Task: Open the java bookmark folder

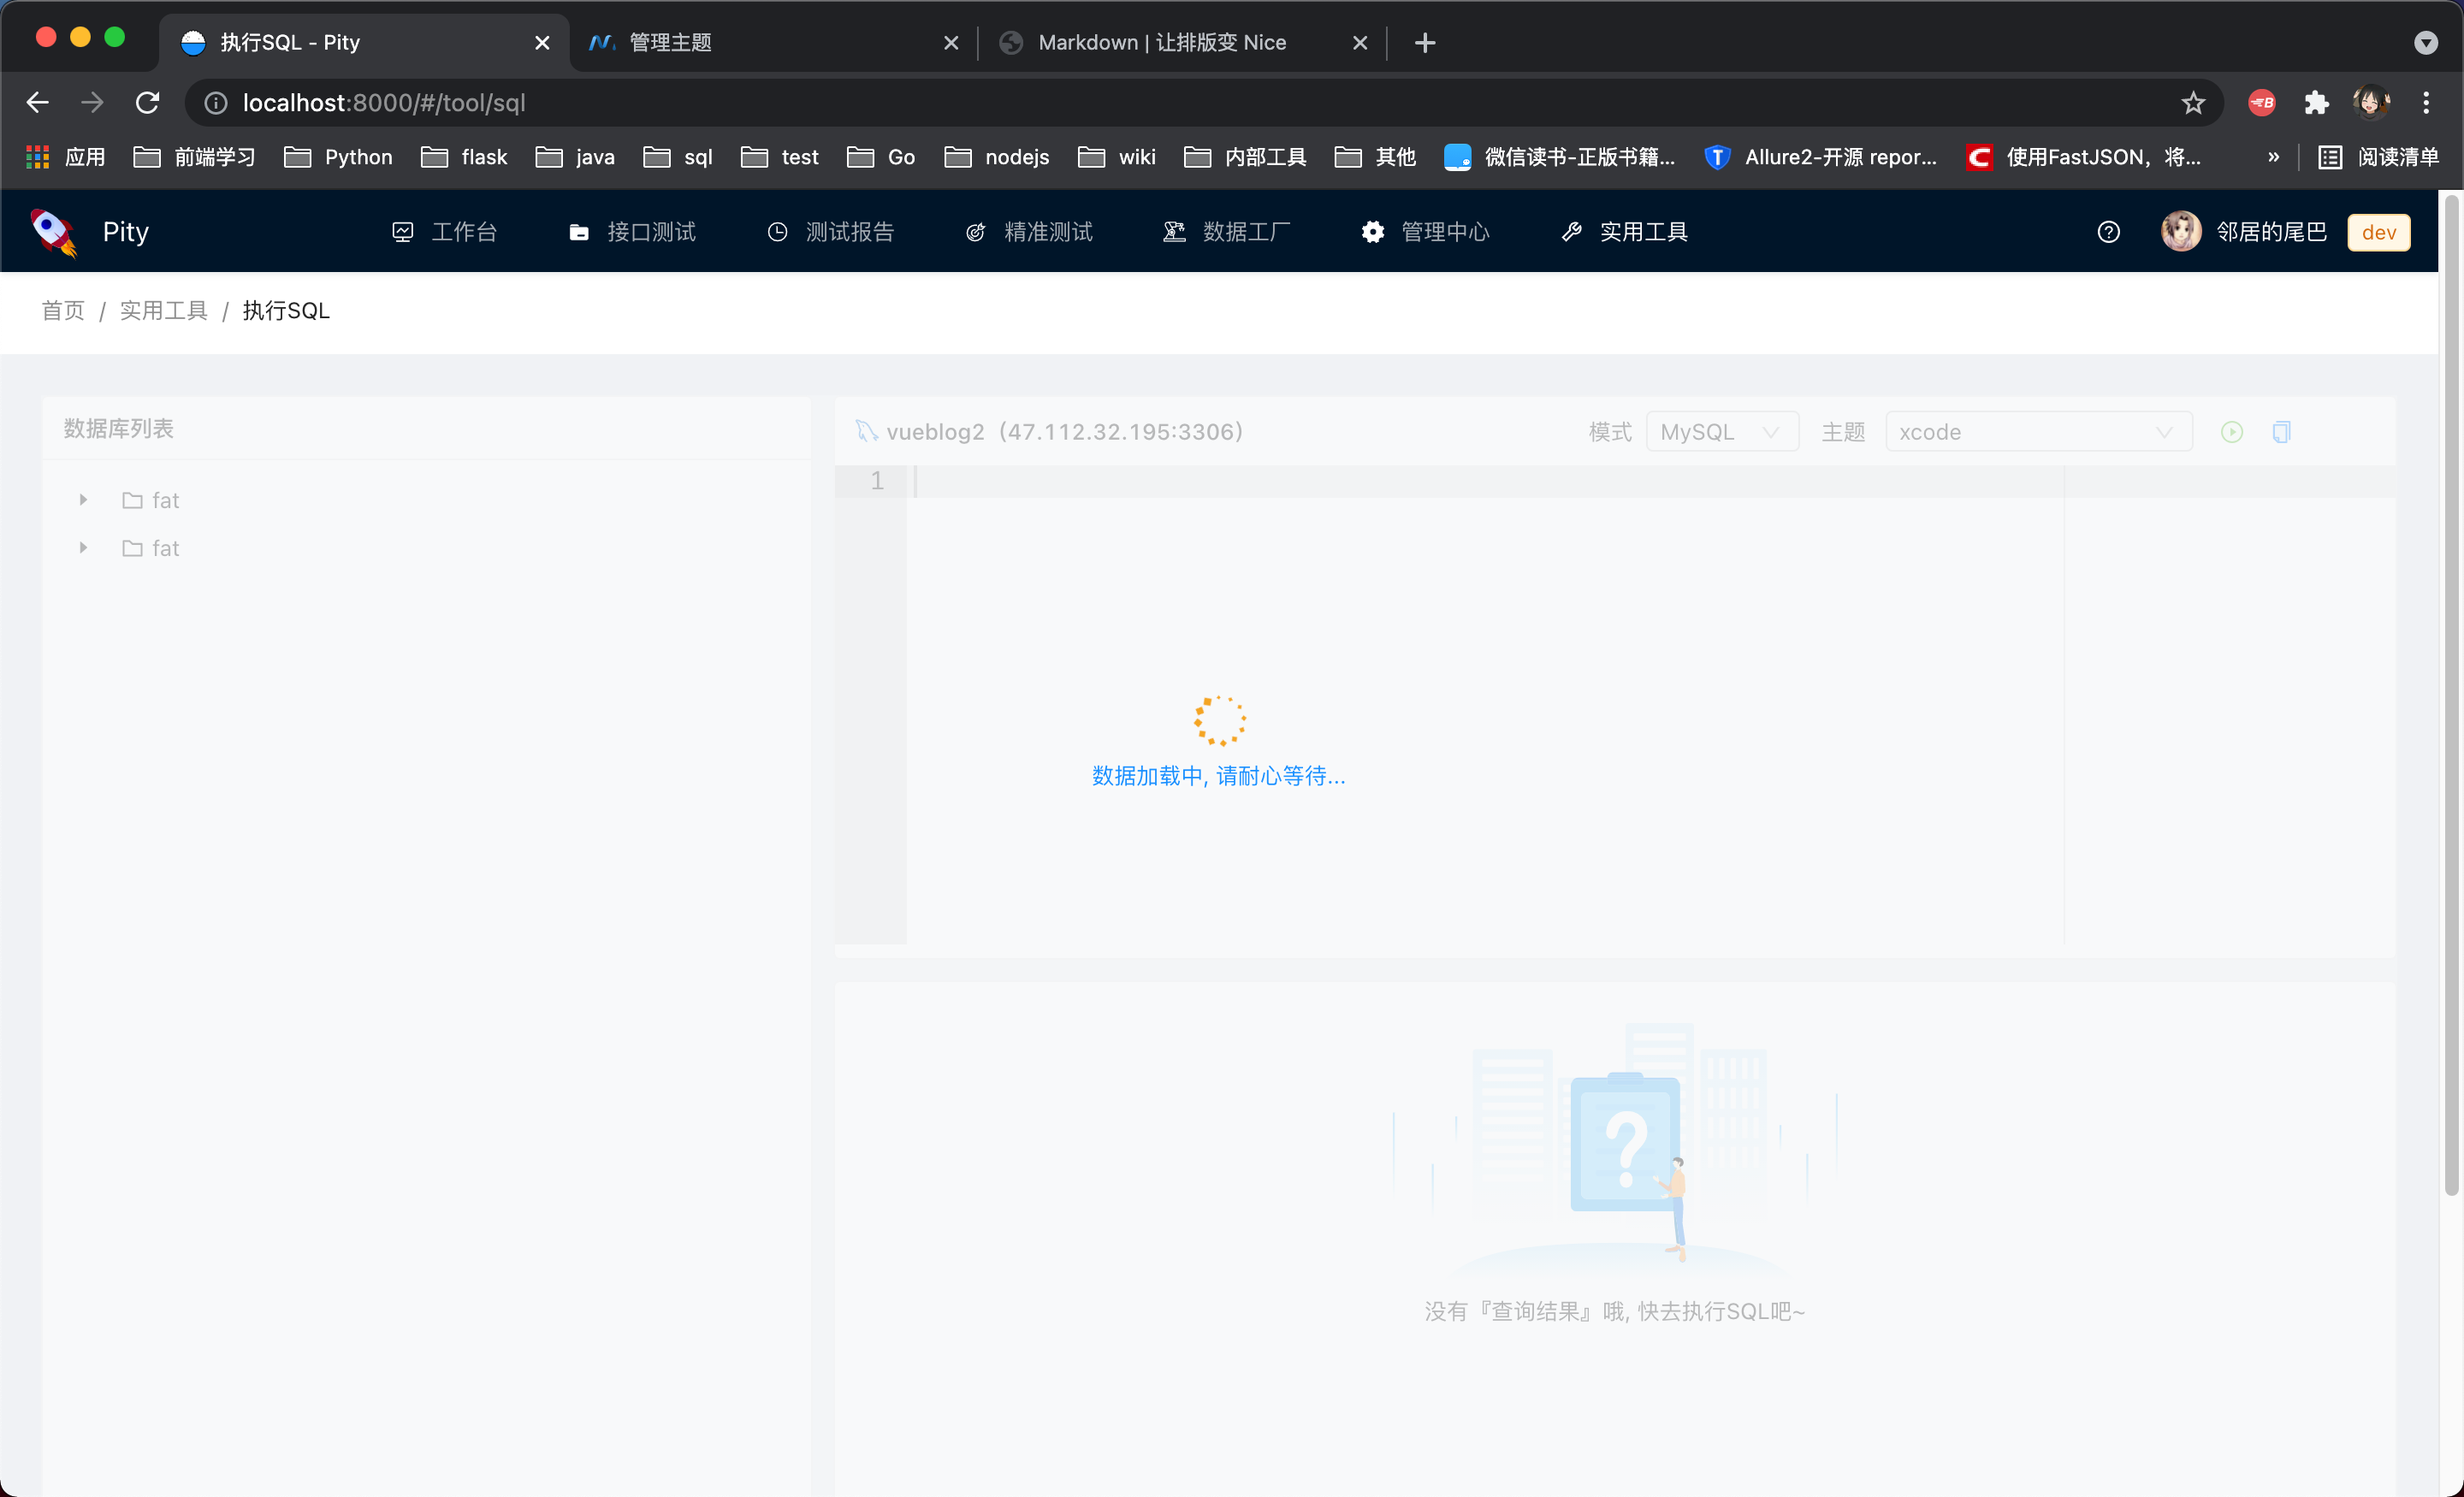Action: pyautogui.click(x=575, y=157)
